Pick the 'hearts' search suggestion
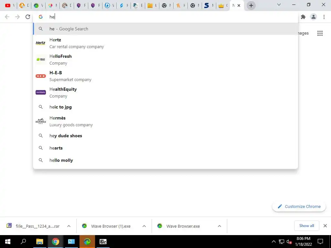This screenshot has width=331, height=248. tap(165, 148)
